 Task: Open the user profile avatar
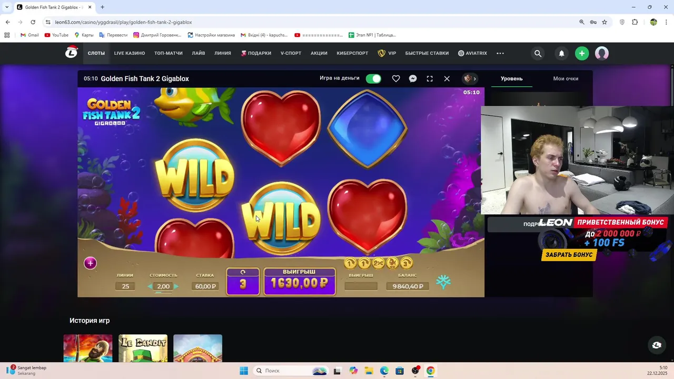(602, 53)
